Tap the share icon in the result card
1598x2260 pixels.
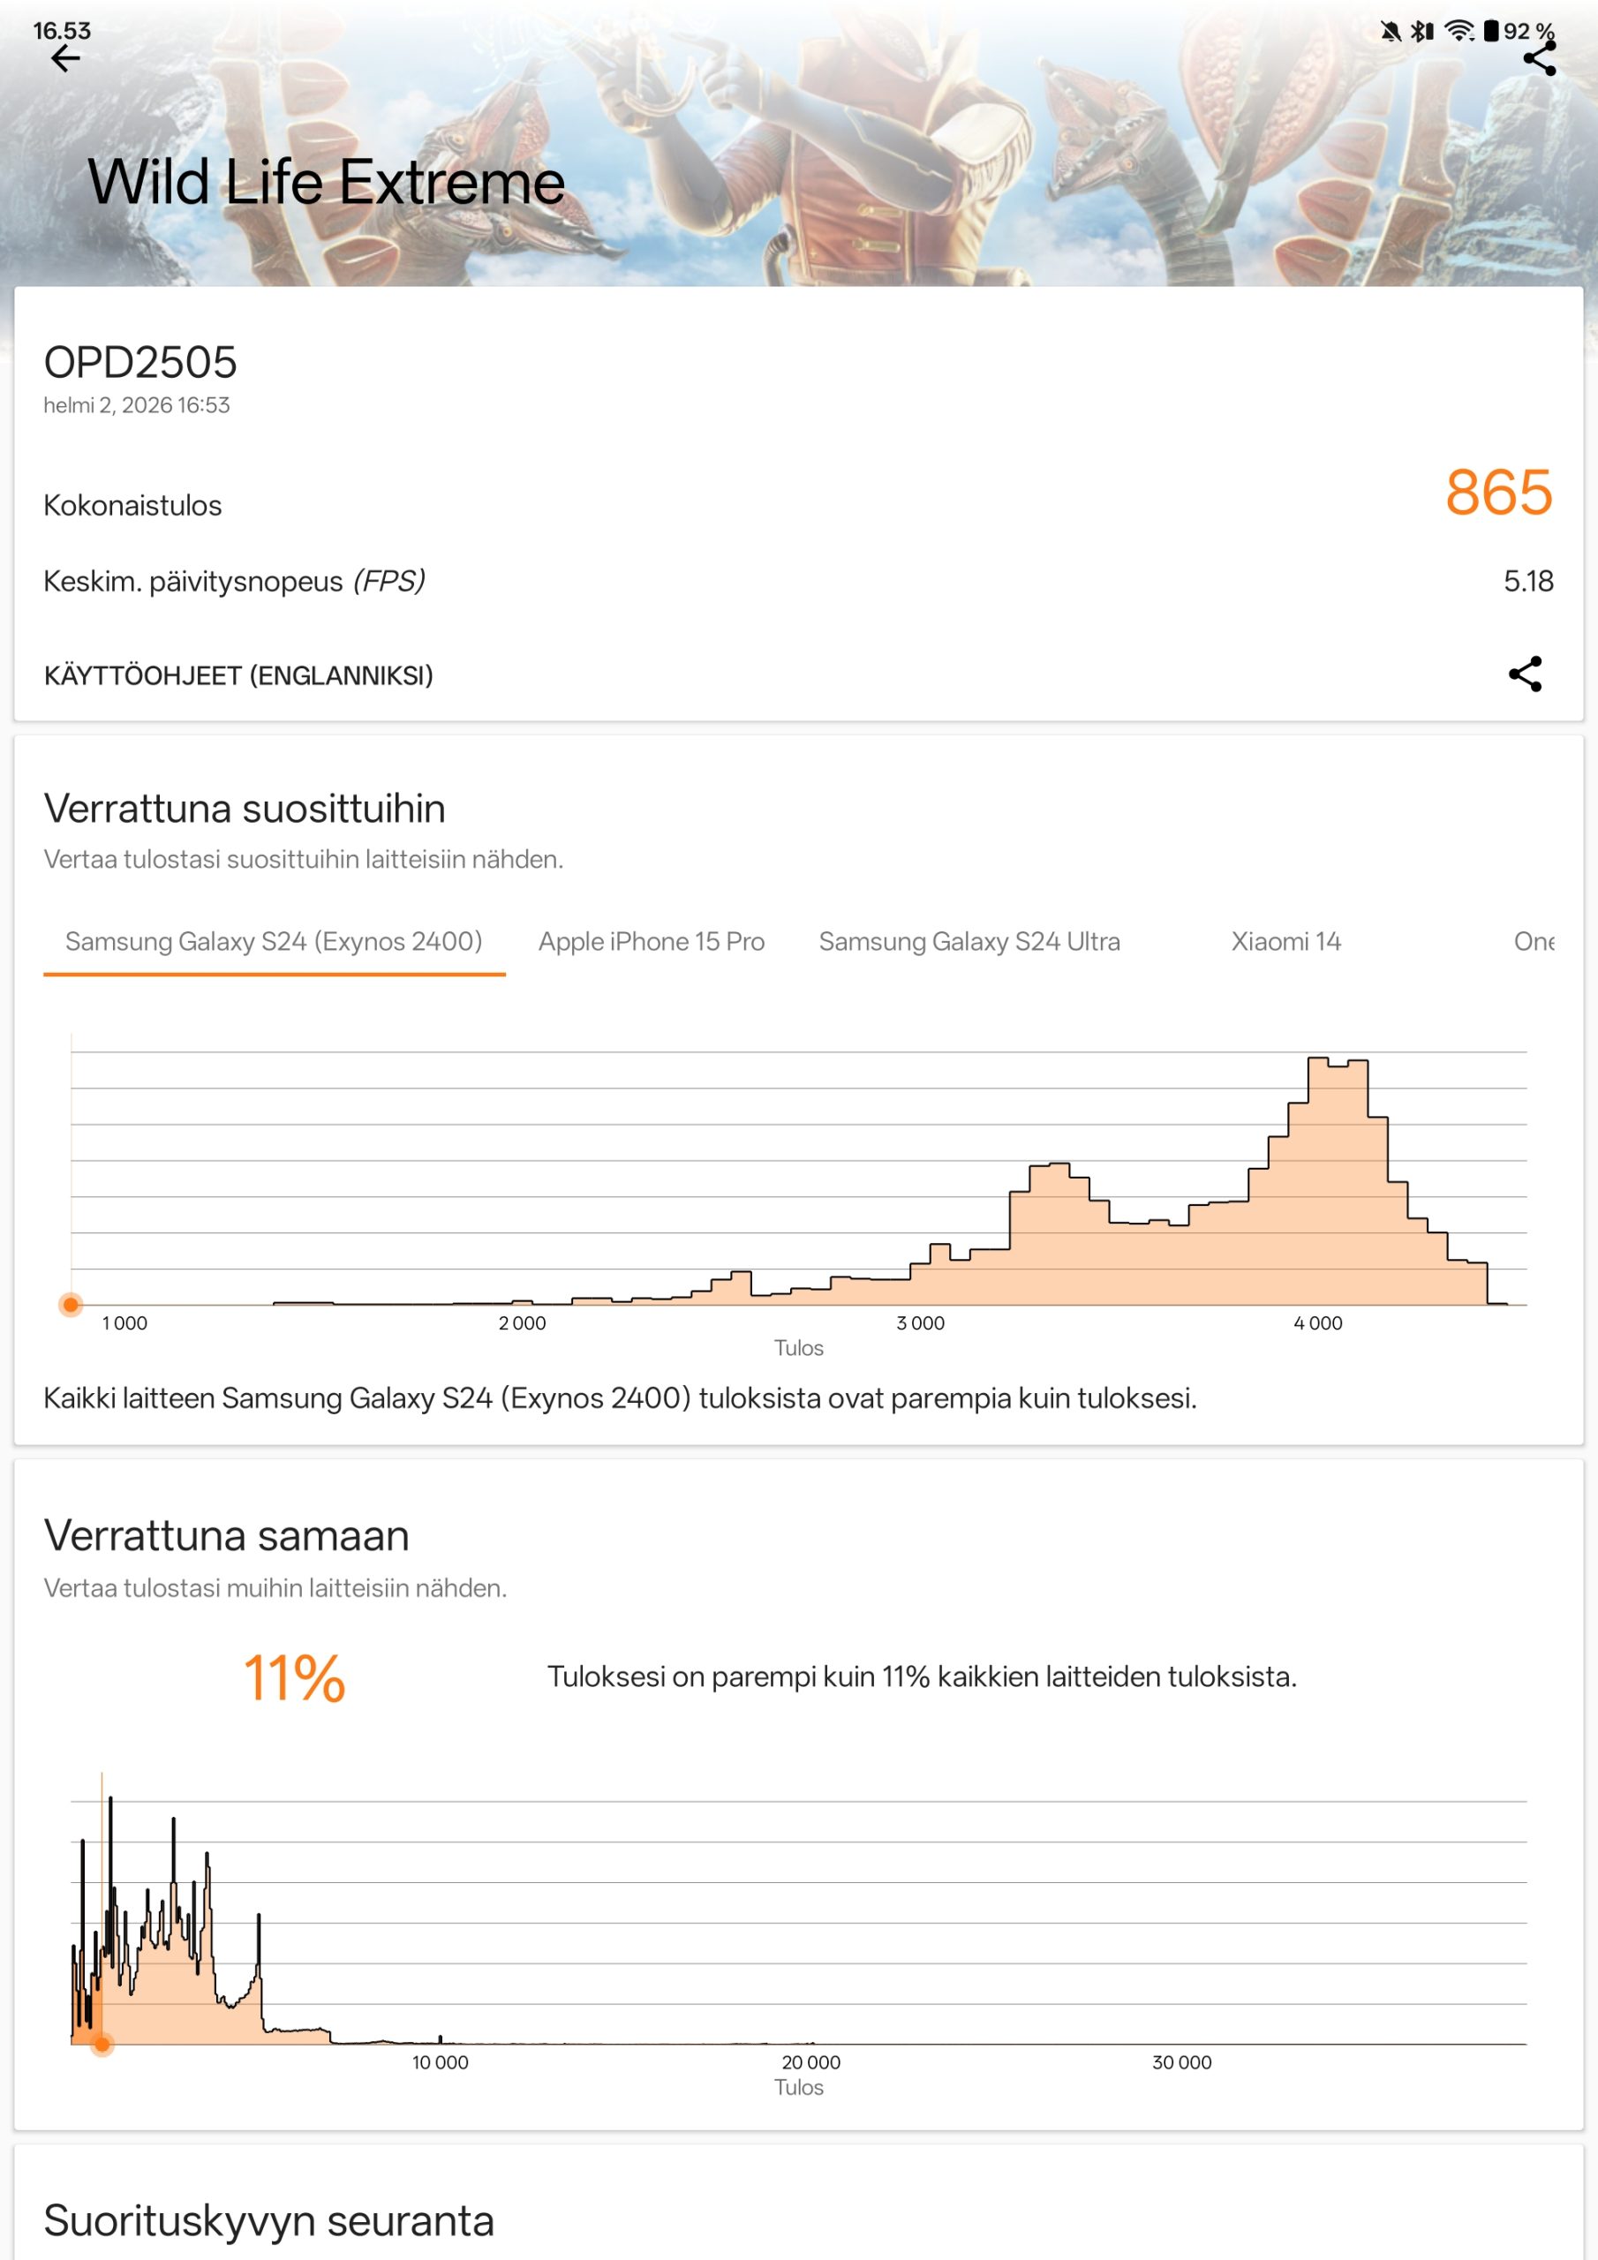[x=1525, y=674]
